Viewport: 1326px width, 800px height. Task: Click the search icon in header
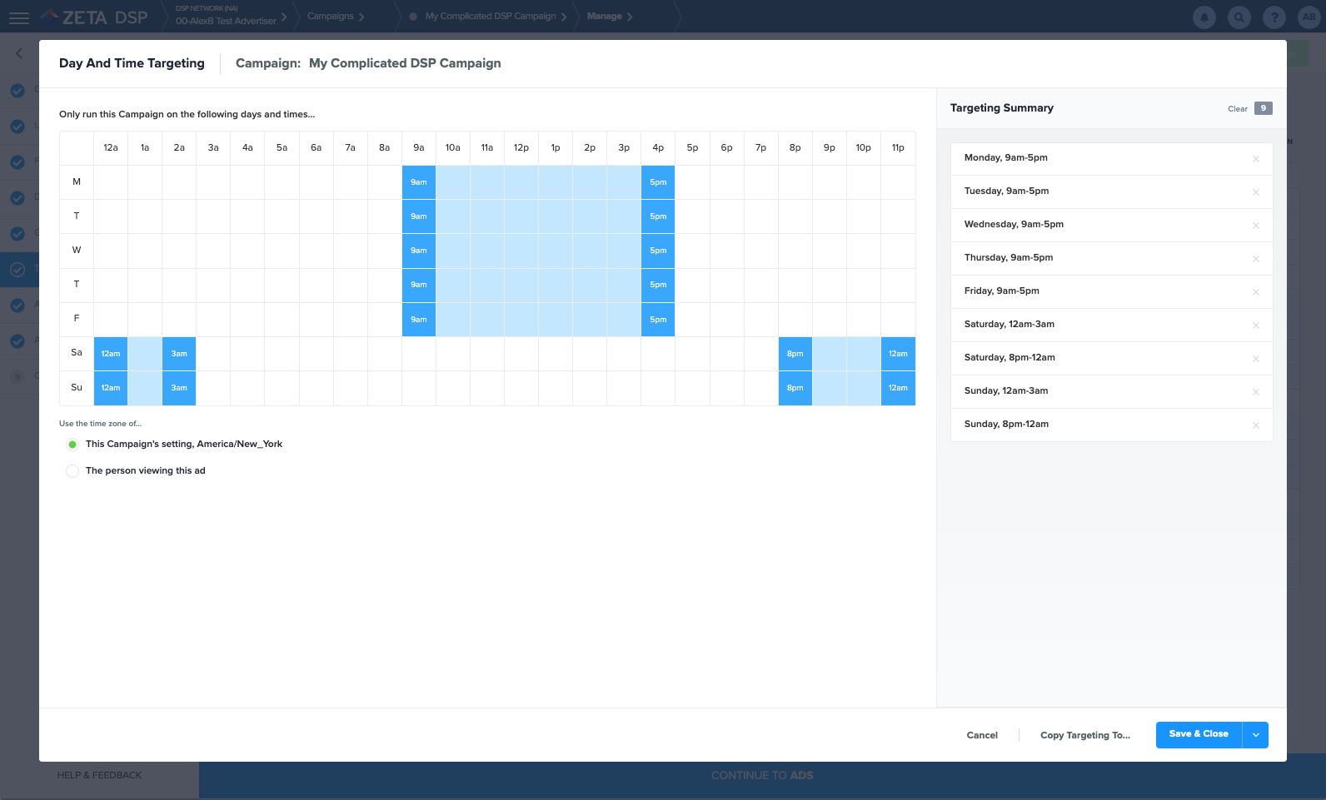pos(1239,17)
